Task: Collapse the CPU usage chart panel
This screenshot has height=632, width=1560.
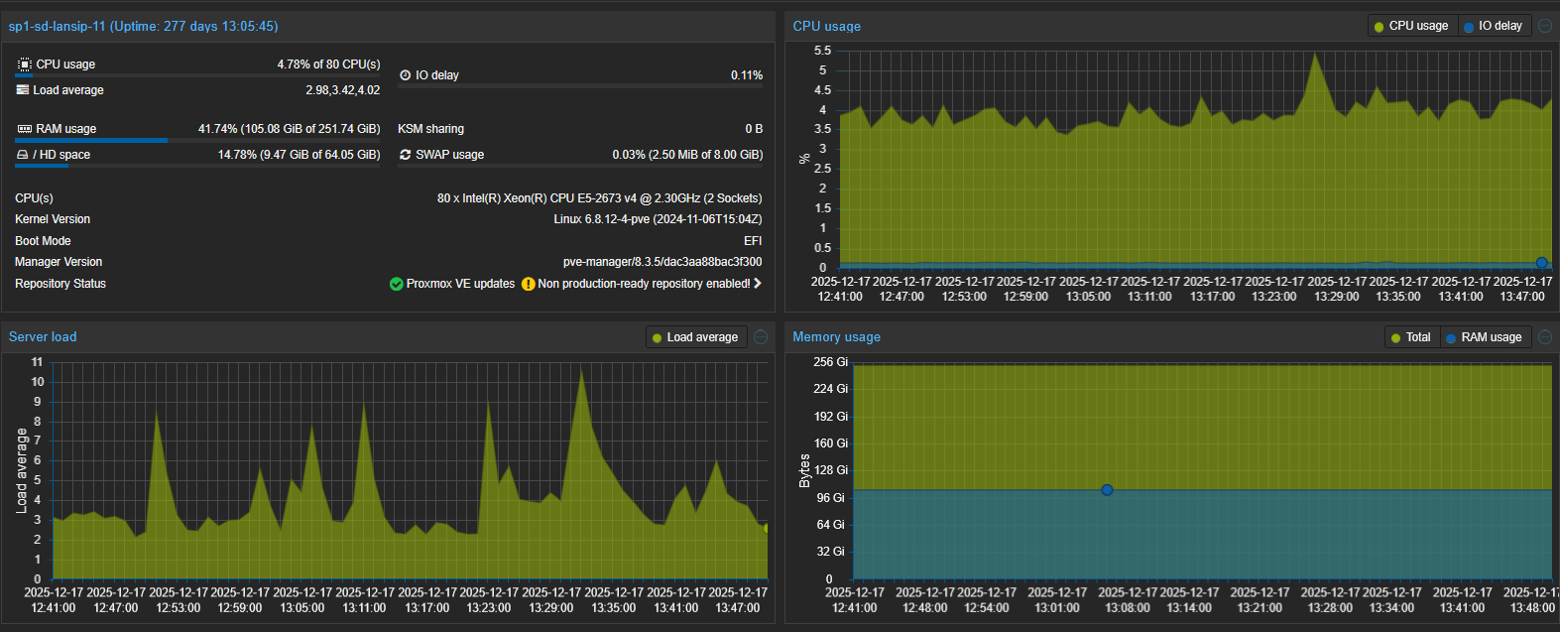Action: click(x=1545, y=26)
